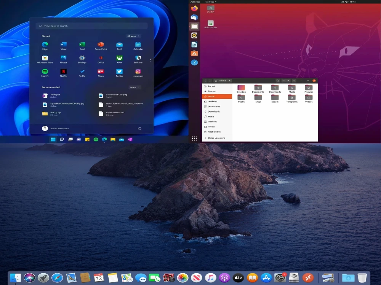Click the Windows power button
The image size is (381, 285).
(139, 128)
